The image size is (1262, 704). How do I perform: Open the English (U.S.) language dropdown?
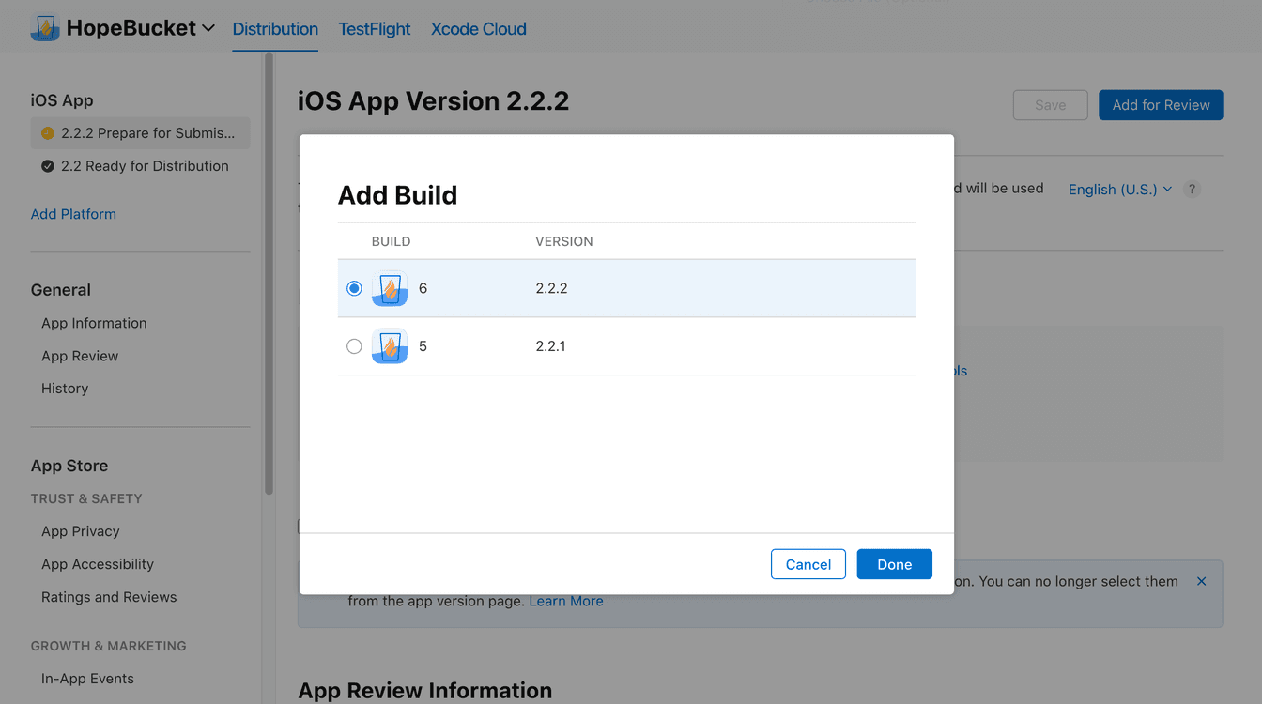[x=1118, y=189]
